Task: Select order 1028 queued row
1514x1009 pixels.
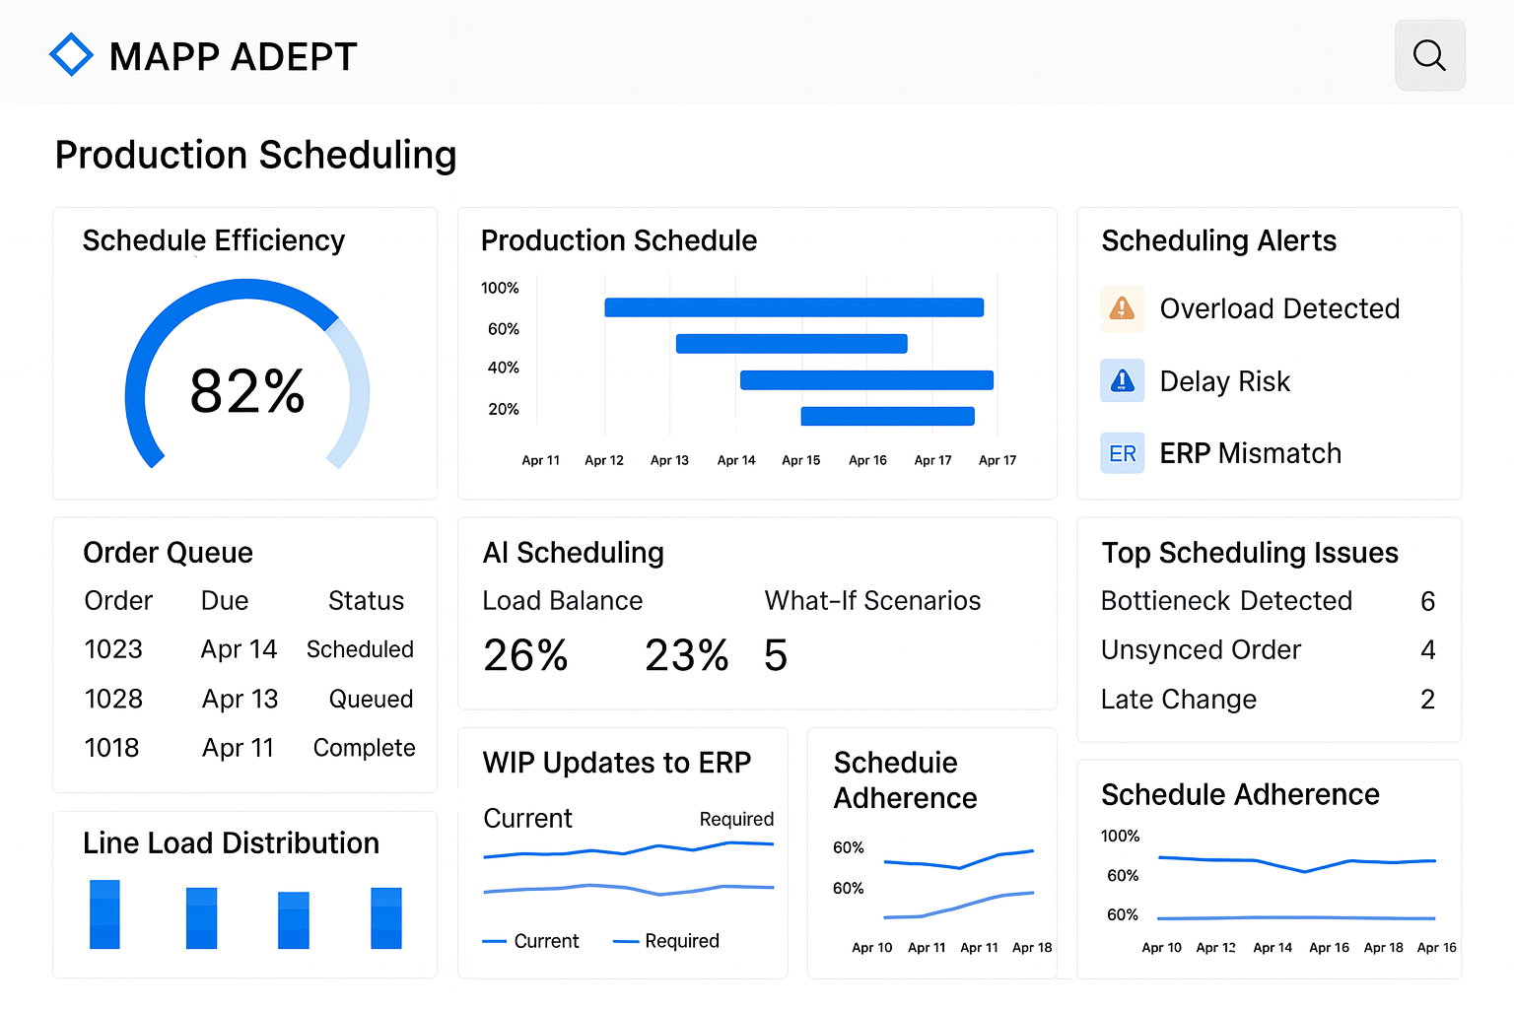Action: (x=113, y=699)
